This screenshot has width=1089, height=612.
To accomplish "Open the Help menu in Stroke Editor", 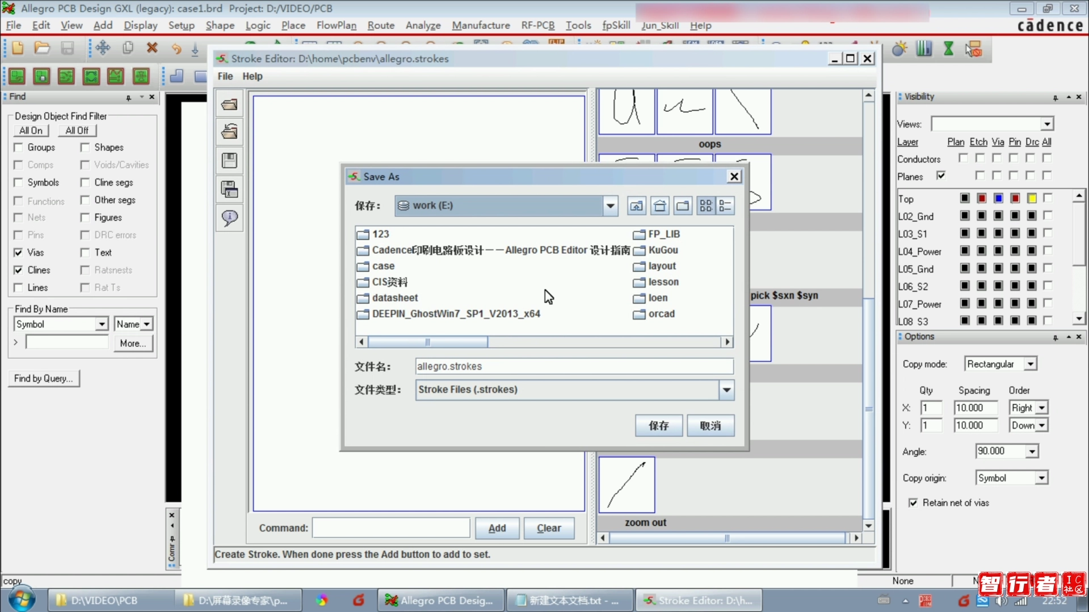I will [253, 76].
